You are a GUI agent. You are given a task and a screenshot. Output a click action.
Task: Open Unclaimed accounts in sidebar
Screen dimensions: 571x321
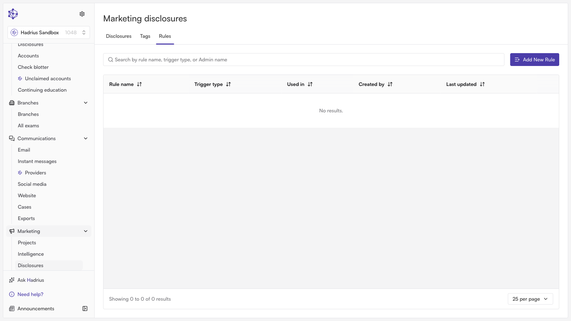48,78
